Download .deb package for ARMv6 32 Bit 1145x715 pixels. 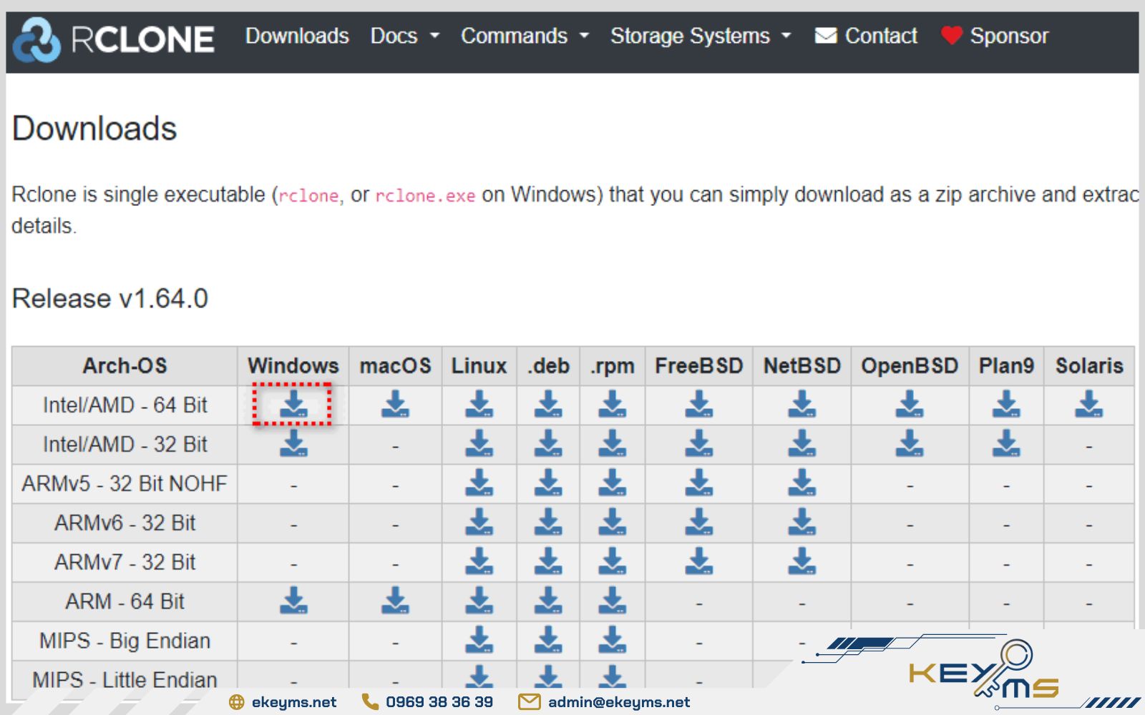(548, 523)
